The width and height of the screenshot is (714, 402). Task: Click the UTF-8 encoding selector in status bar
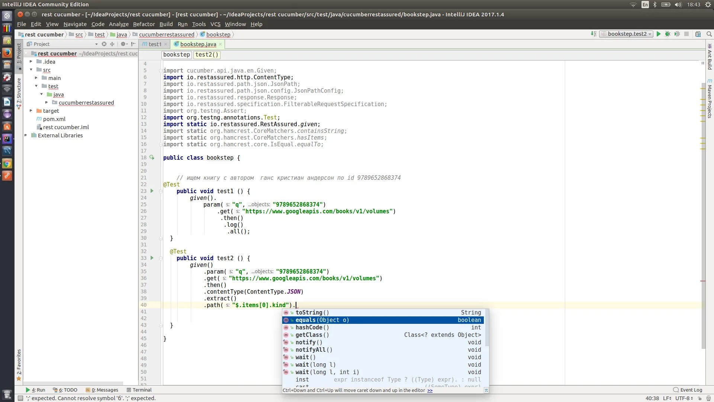[684, 398]
